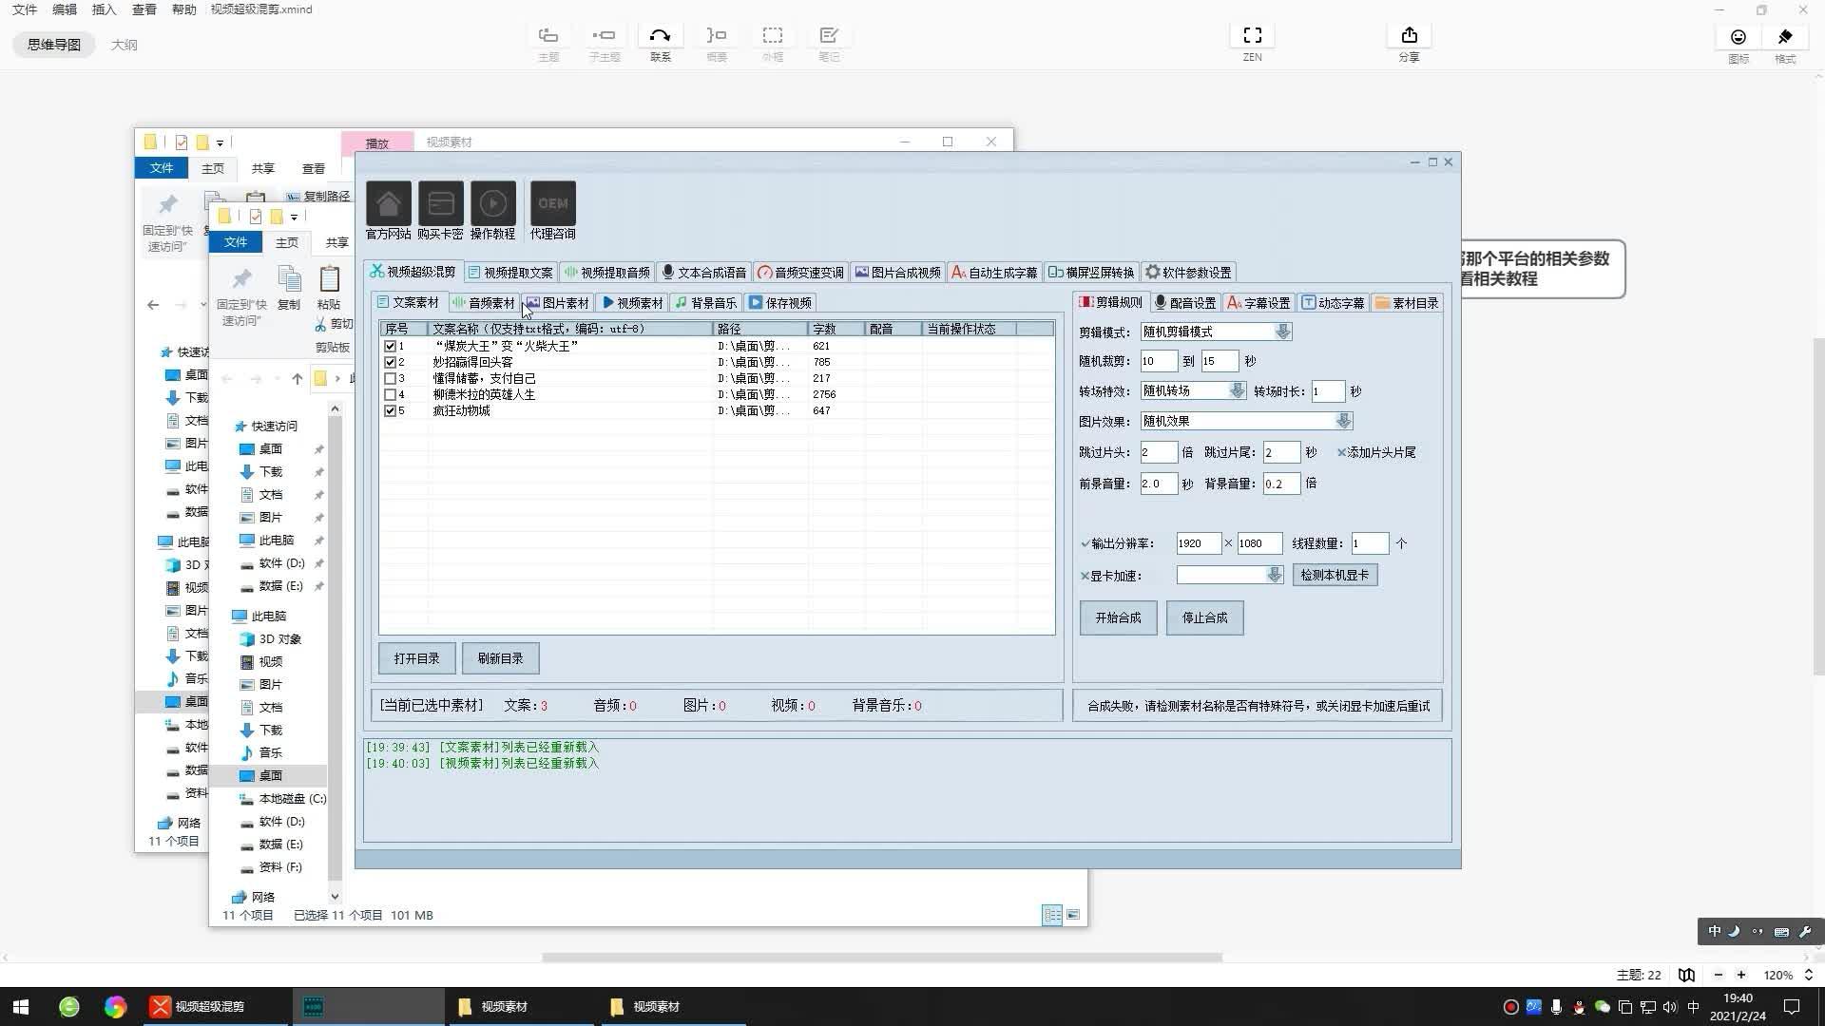The width and height of the screenshot is (1825, 1026).
Task: Open the 转场特效 dropdown
Action: (1237, 390)
